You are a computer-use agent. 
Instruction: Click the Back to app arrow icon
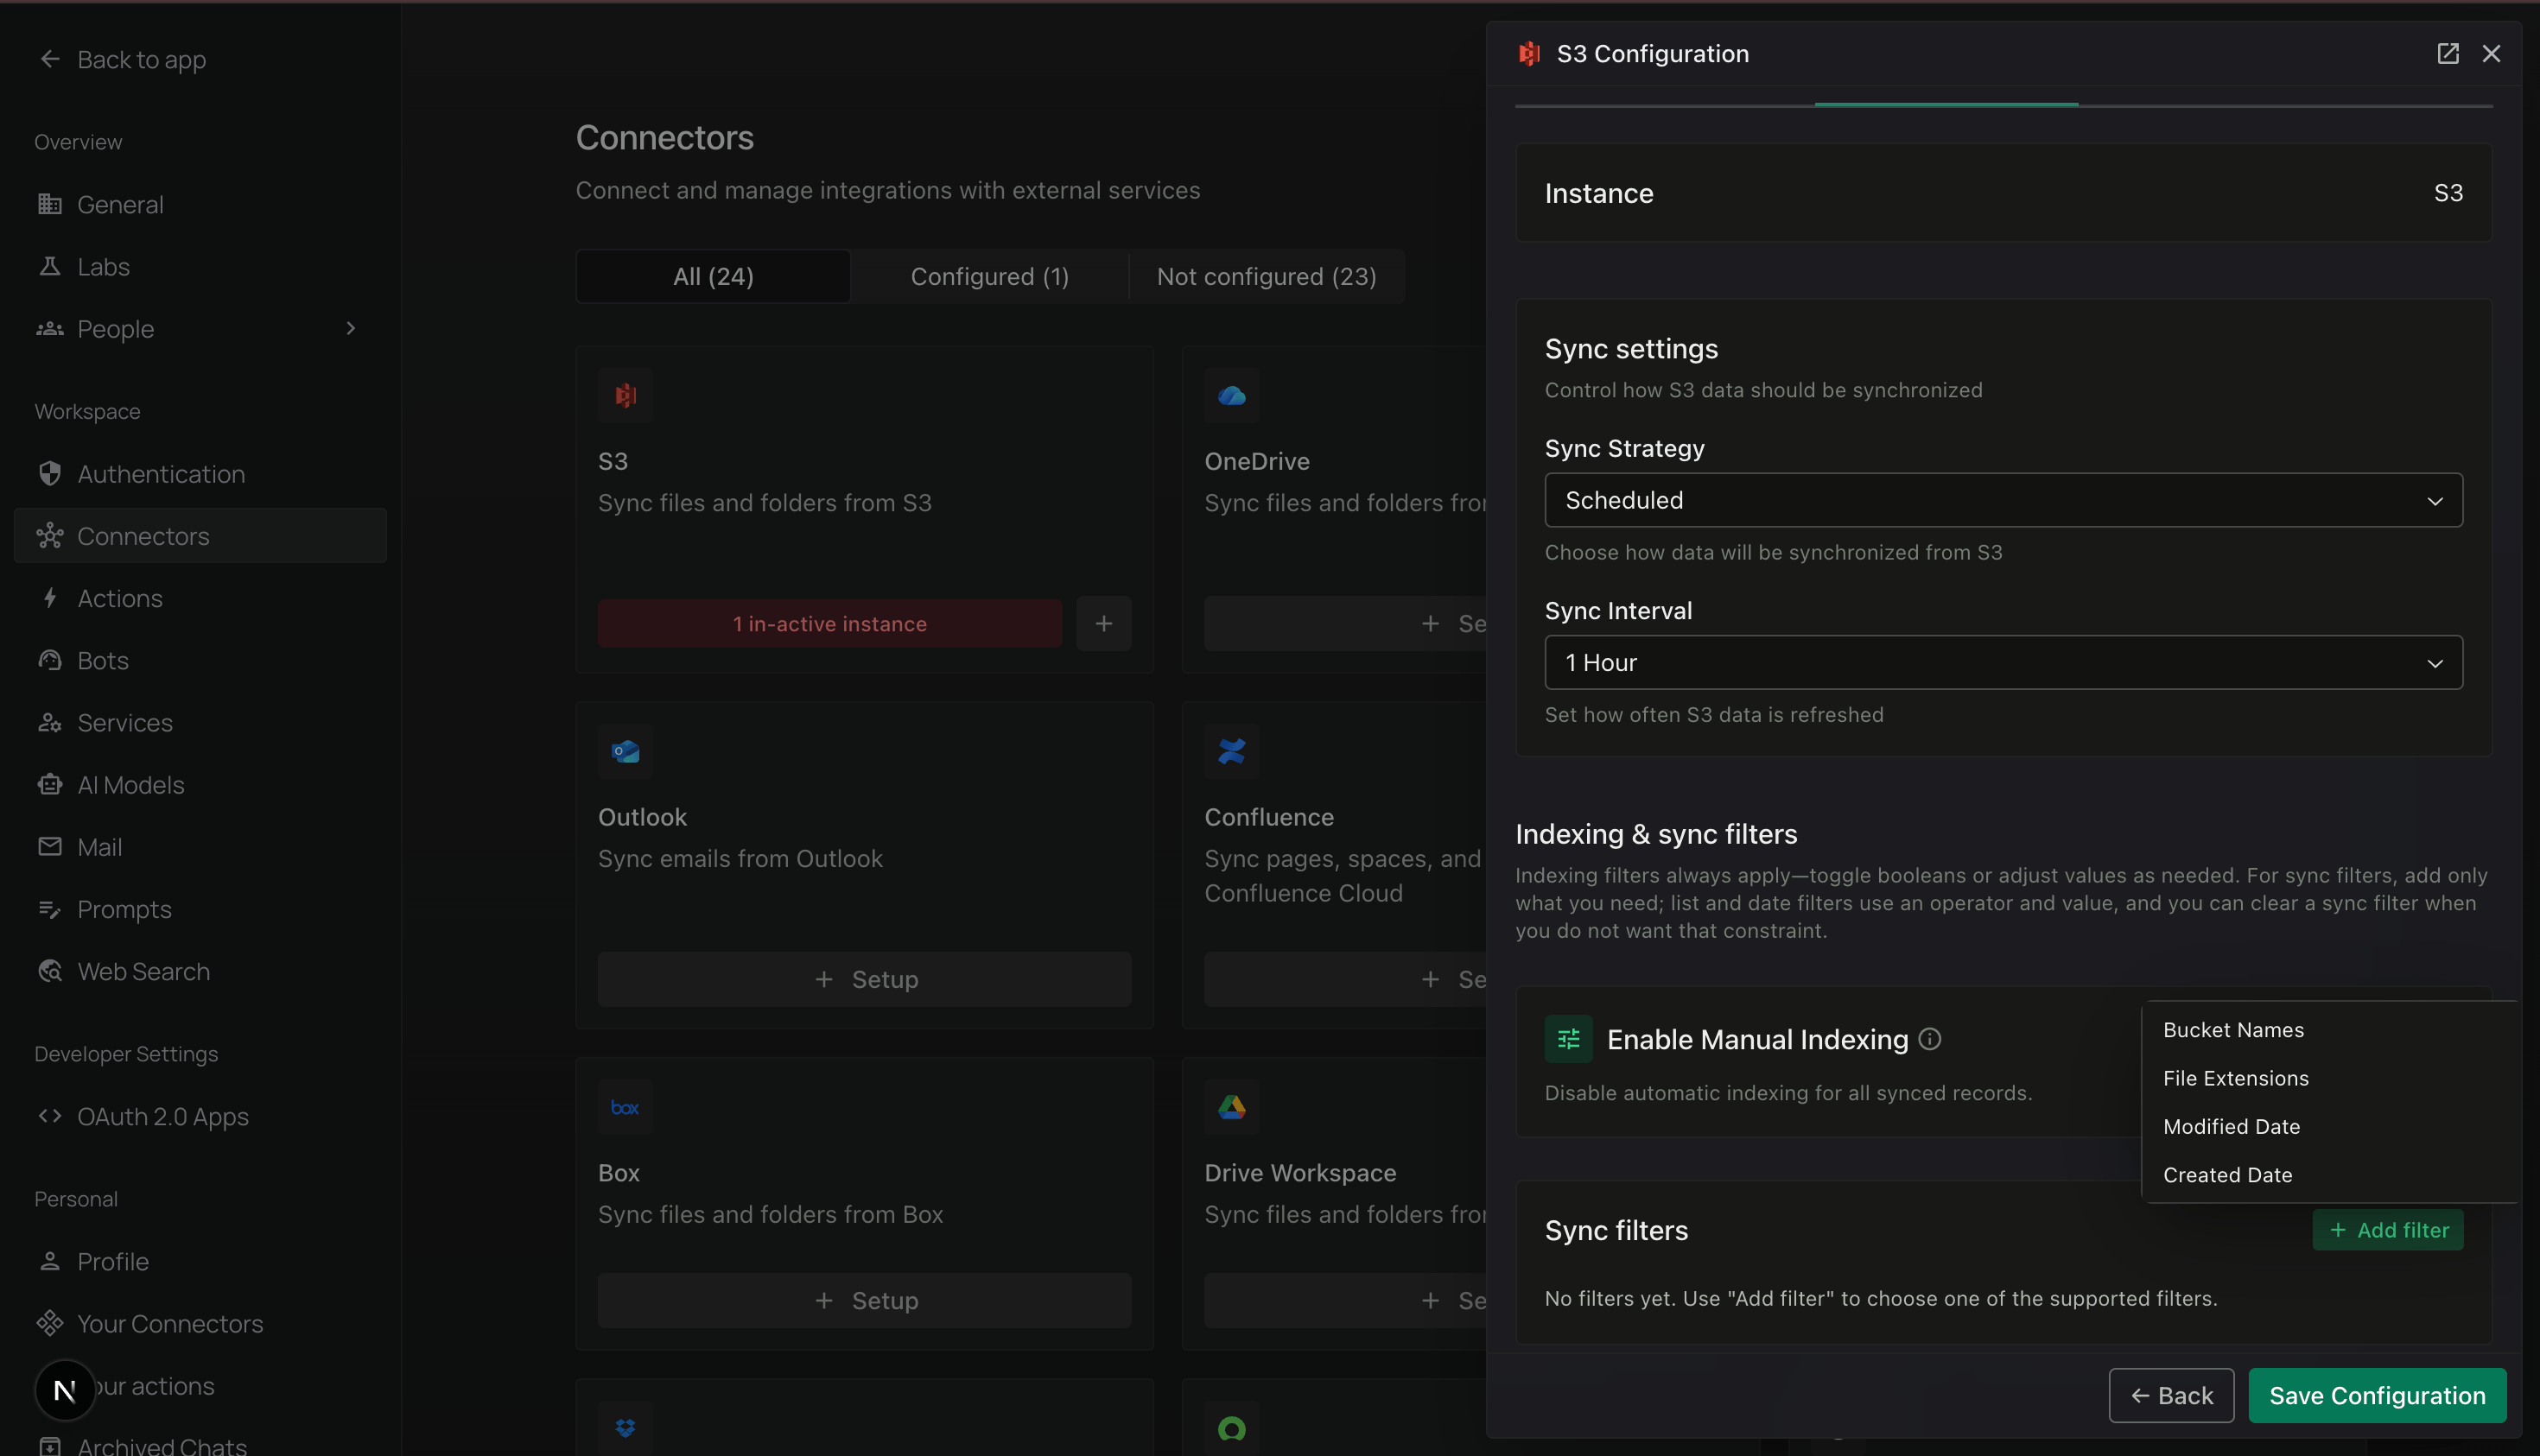tap(50, 59)
